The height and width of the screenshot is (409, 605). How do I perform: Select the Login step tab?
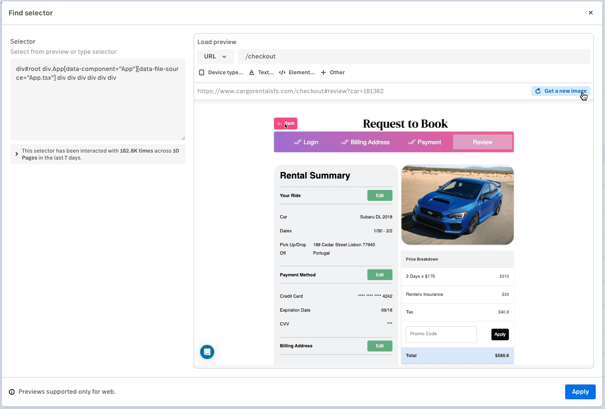tap(306, 142)
